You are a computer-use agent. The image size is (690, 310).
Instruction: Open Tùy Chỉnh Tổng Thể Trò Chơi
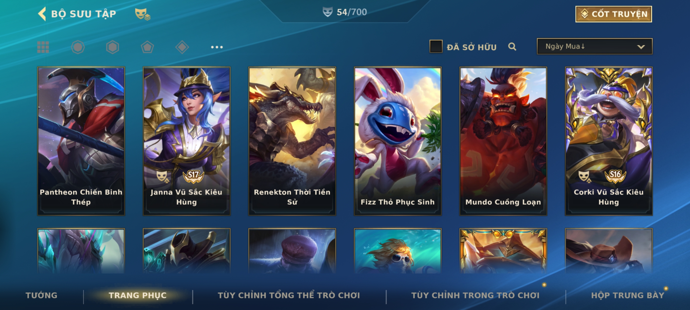point(289,295)
